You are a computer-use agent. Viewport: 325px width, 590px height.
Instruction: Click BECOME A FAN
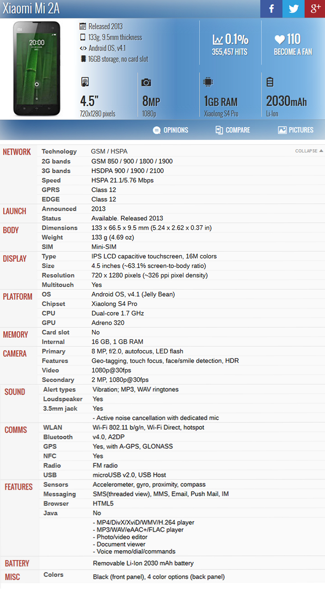click(x=293, y=52)
